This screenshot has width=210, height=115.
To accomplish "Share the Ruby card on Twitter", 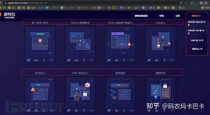I will (x=109, y=60).
